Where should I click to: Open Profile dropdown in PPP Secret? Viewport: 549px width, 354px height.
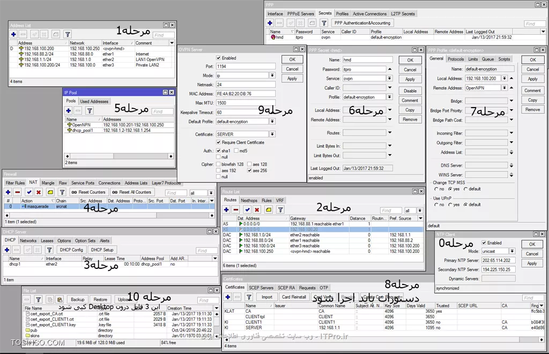[x=389, y=97]
